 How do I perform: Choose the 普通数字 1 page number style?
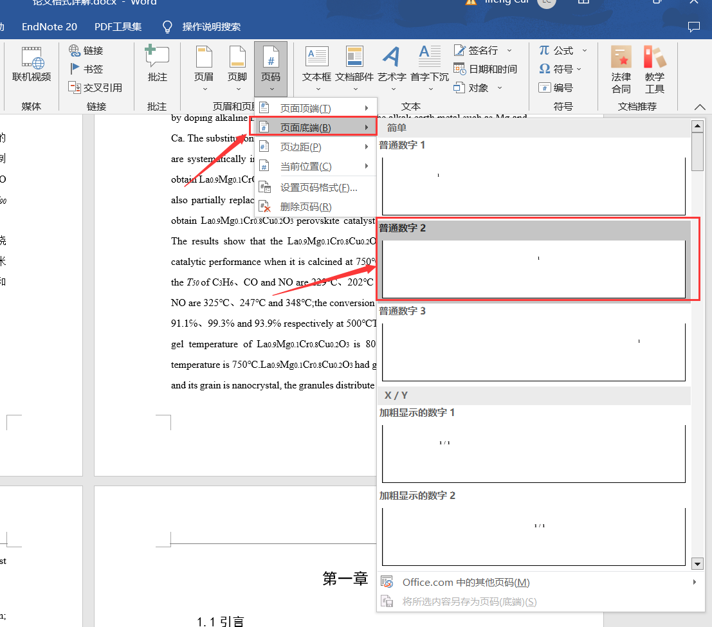534,178
